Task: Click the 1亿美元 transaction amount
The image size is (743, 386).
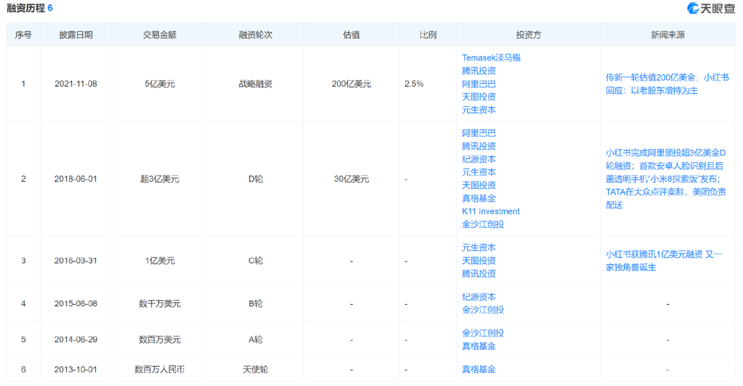Action: tap(160, 261)
